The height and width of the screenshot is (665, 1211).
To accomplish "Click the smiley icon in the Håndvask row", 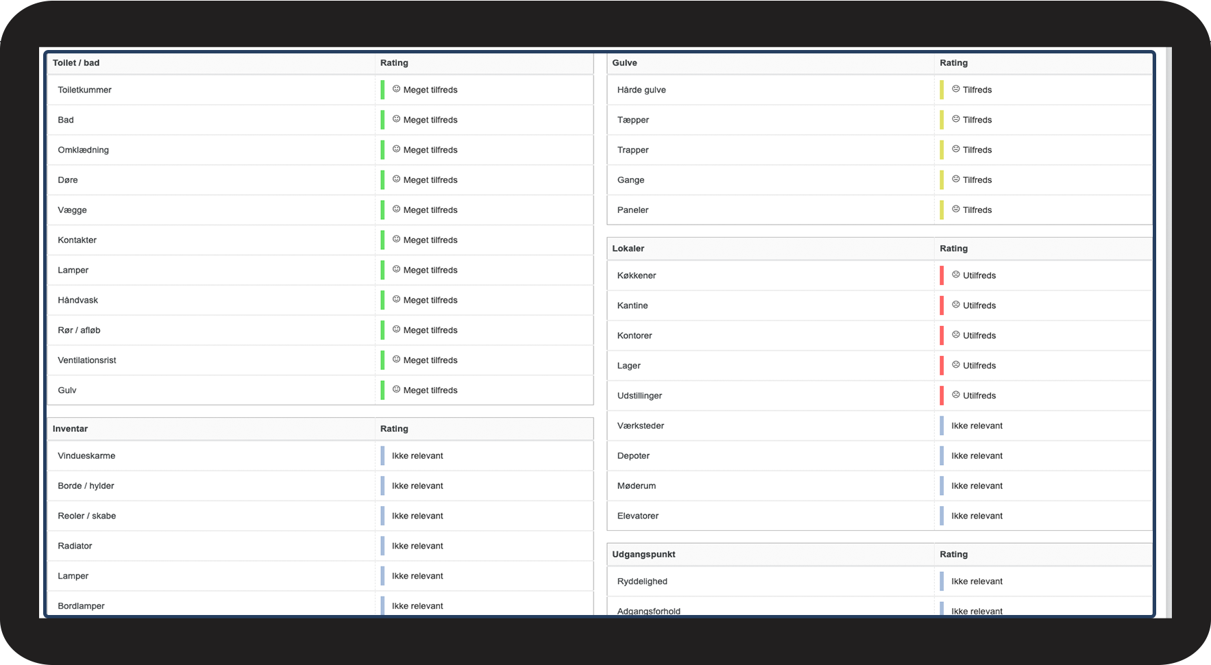I will tap(396, 299).
